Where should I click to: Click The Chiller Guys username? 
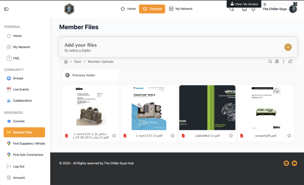point(274,9)
